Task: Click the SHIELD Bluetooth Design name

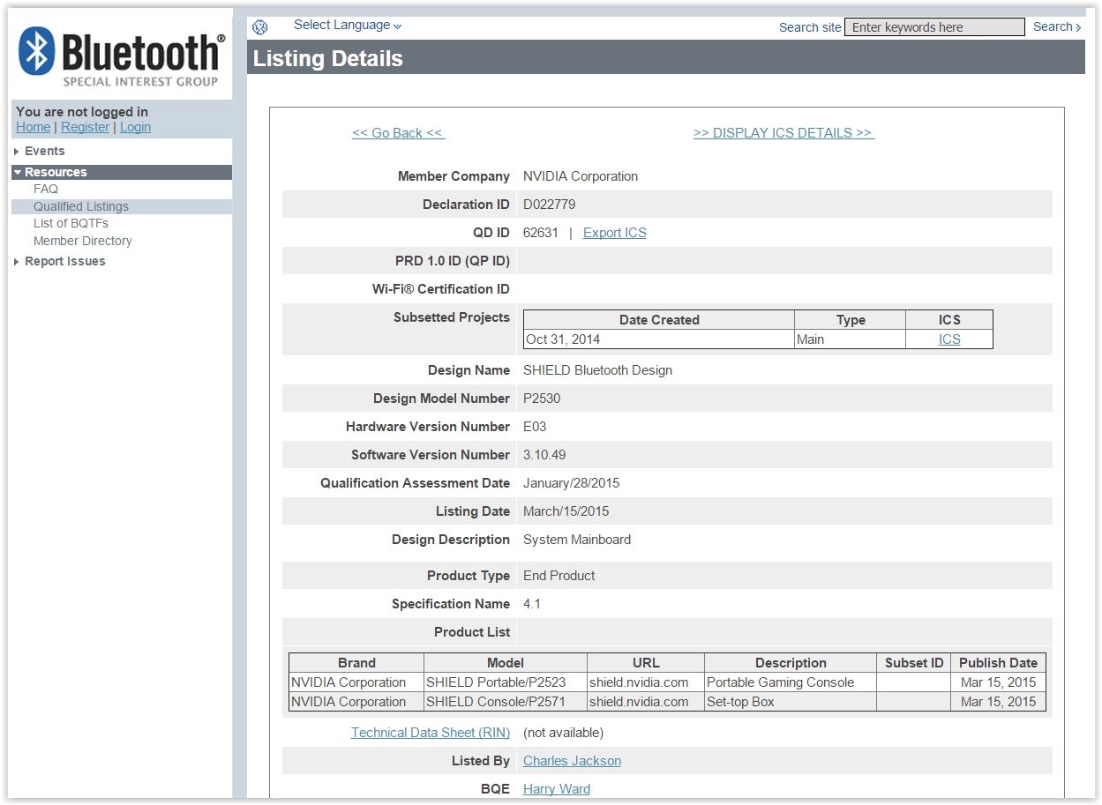Action: pos(597,370)
